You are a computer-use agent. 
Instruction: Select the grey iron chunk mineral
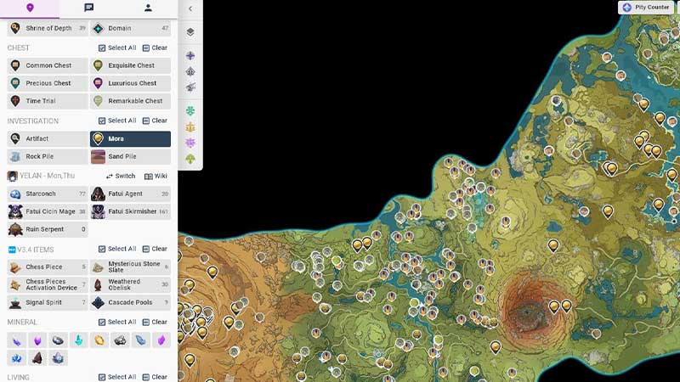pos(120,340)
